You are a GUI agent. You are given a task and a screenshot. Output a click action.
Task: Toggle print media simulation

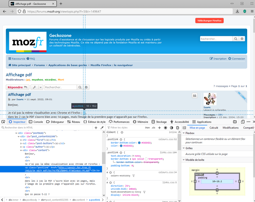(178, 128)
